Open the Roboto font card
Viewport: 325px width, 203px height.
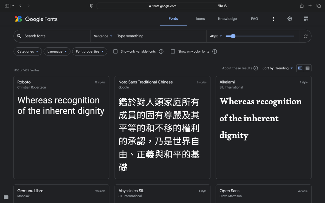coord(61,128)
